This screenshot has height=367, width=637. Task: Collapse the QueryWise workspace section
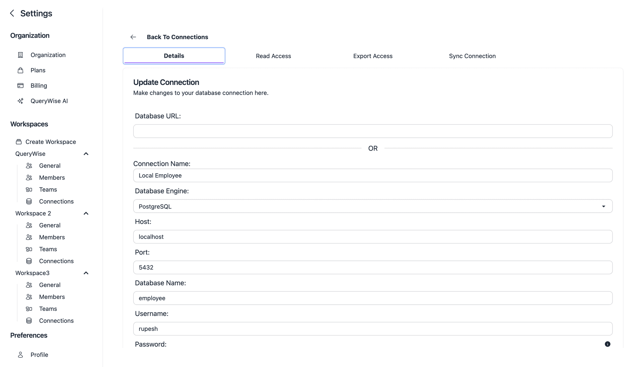click(x=86, y=154)
